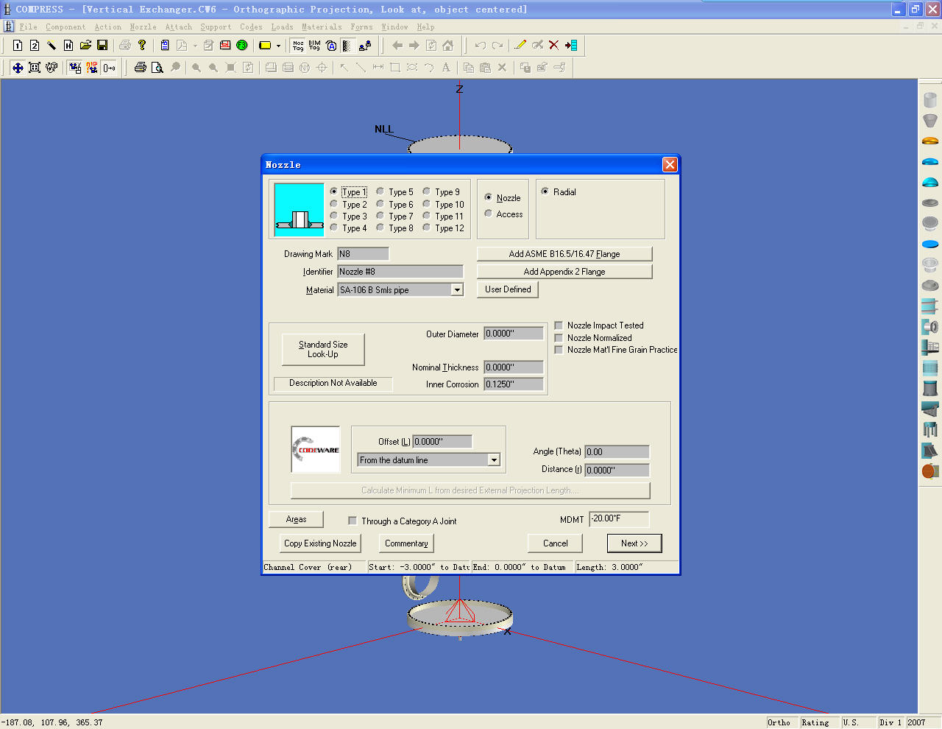Select the Type 12 nozzle radio button
942x729 pixels.
click(427, 228)
